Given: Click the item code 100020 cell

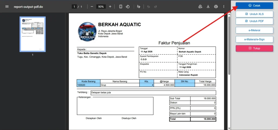Looking at the screenshot, I should pos(89,85).
